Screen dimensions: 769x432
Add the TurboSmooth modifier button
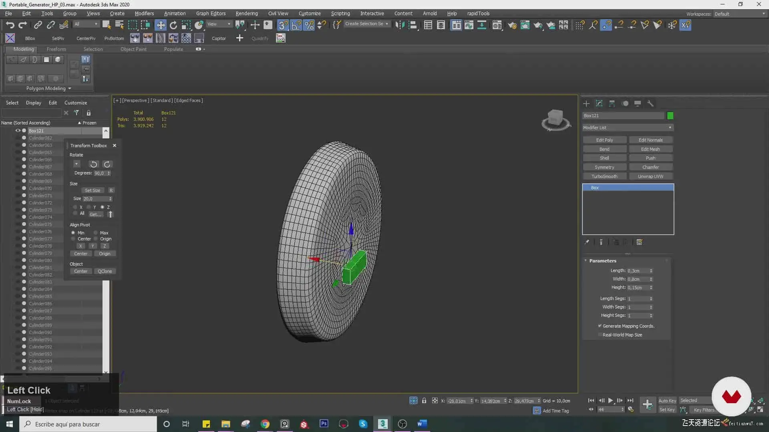click(x=604, y=176)
